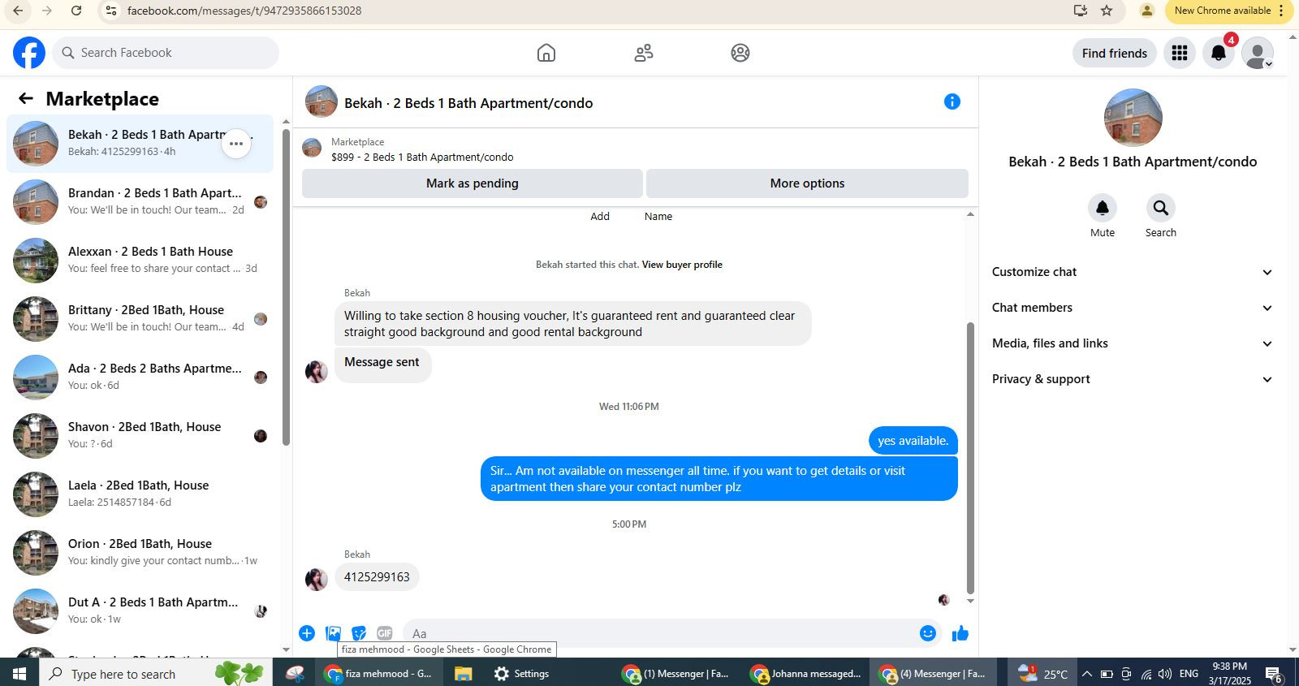1299x686 pixels.
Task: Click the chat messages scrollbar
Action: [970, 459]
